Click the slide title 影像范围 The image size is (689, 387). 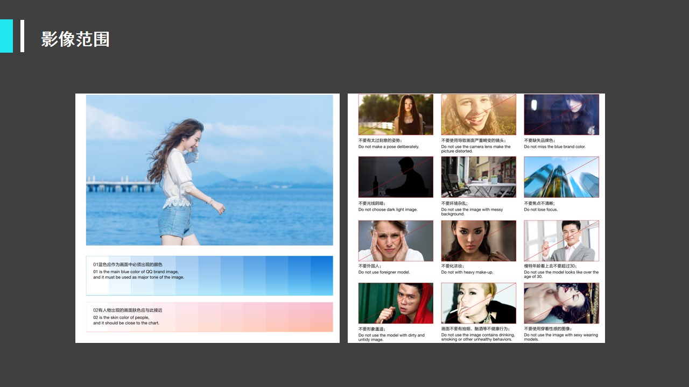tap(75, 39)
